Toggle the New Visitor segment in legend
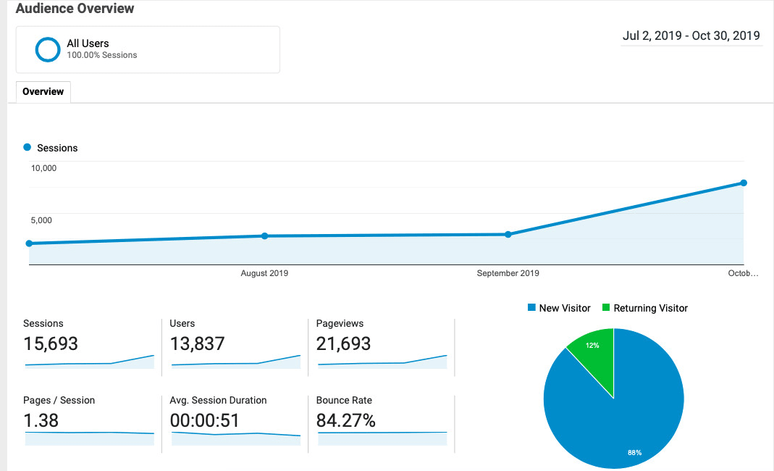 (558, 308)
